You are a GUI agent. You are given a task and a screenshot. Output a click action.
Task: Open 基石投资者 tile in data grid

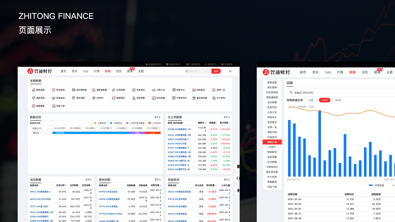[x=200, y=98]
